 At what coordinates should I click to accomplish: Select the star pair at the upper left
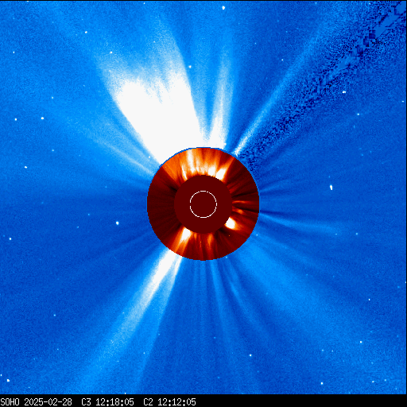point(29,118)
